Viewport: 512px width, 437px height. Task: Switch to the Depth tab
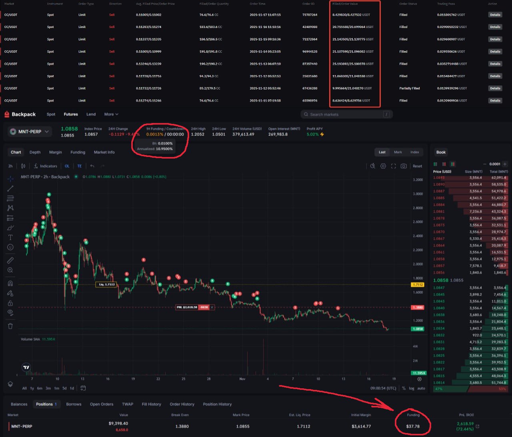click(x=35, y=152)
